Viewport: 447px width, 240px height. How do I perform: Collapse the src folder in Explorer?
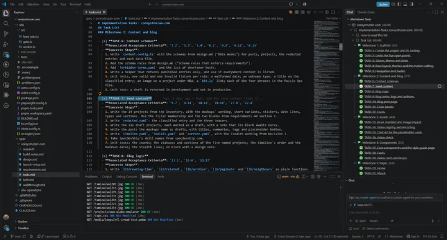pos(19,30)
